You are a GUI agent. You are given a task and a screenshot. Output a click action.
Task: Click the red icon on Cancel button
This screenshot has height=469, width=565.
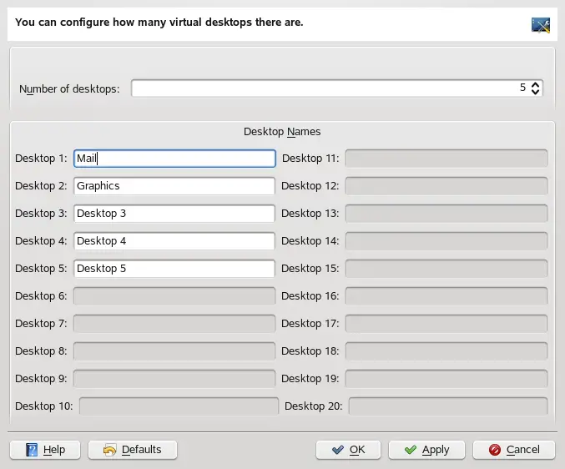pos(494,450)
